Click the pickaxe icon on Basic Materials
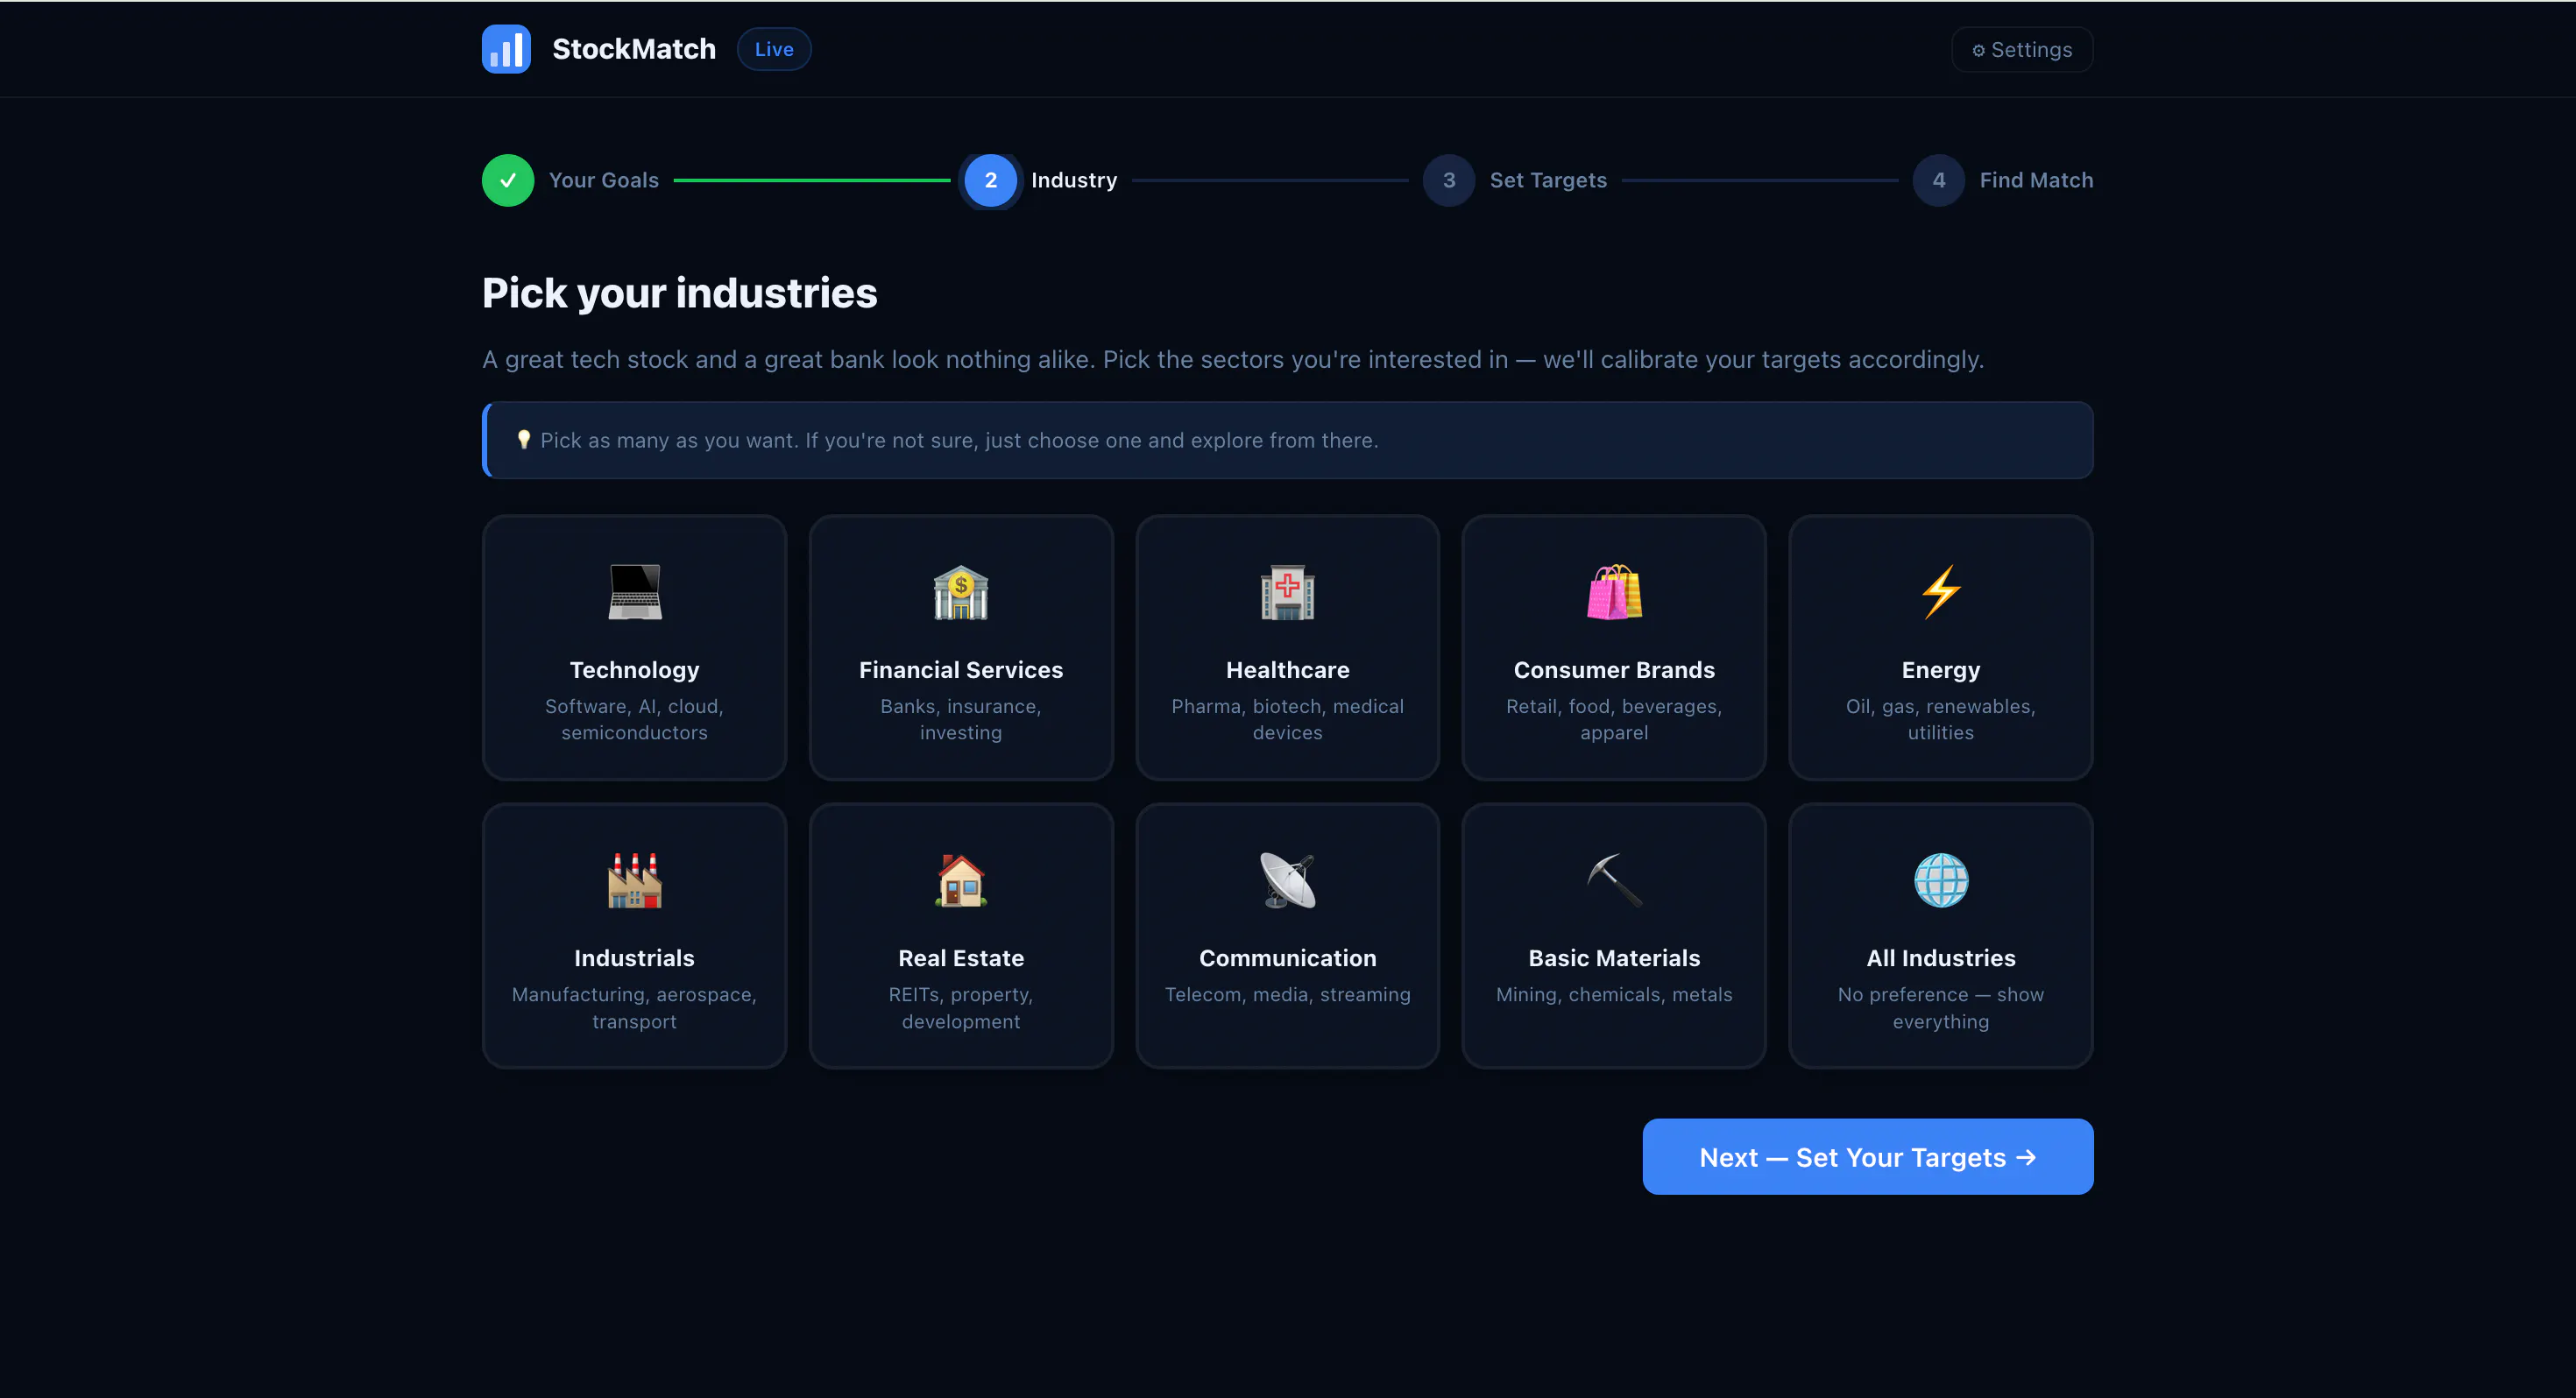 pos(1614,880)
